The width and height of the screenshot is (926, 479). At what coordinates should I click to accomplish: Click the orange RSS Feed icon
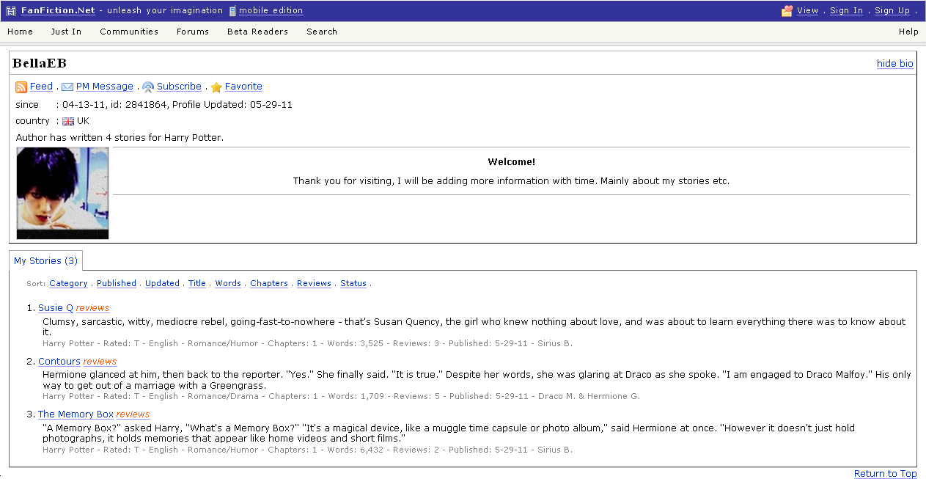coord(21,87)
